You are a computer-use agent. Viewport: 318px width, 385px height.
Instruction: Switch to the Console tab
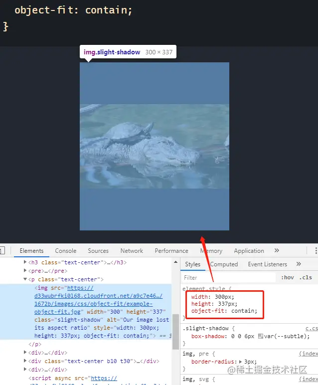[x=65, y=251]
